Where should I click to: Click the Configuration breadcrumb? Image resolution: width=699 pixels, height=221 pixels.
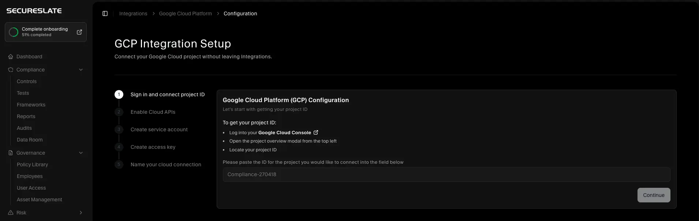click(240, 13)
